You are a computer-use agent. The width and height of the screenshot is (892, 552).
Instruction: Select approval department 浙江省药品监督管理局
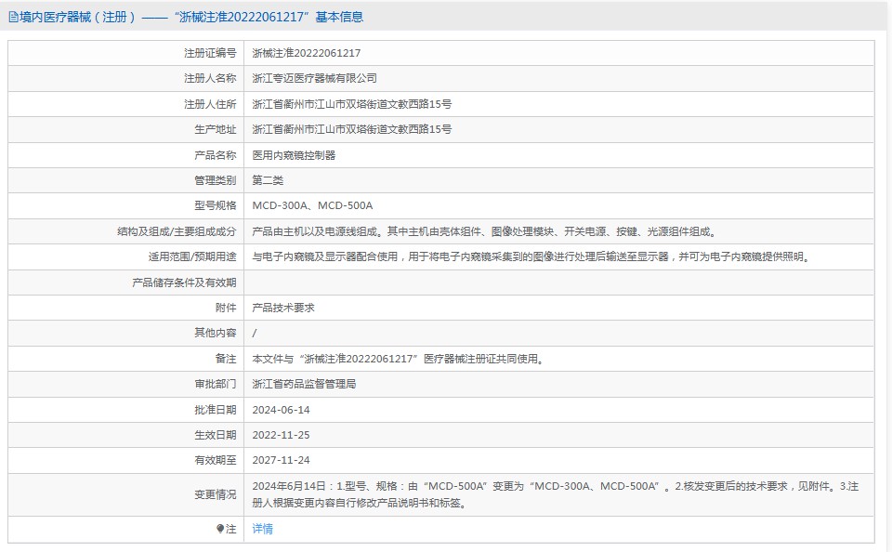click(x=304, y=384)
